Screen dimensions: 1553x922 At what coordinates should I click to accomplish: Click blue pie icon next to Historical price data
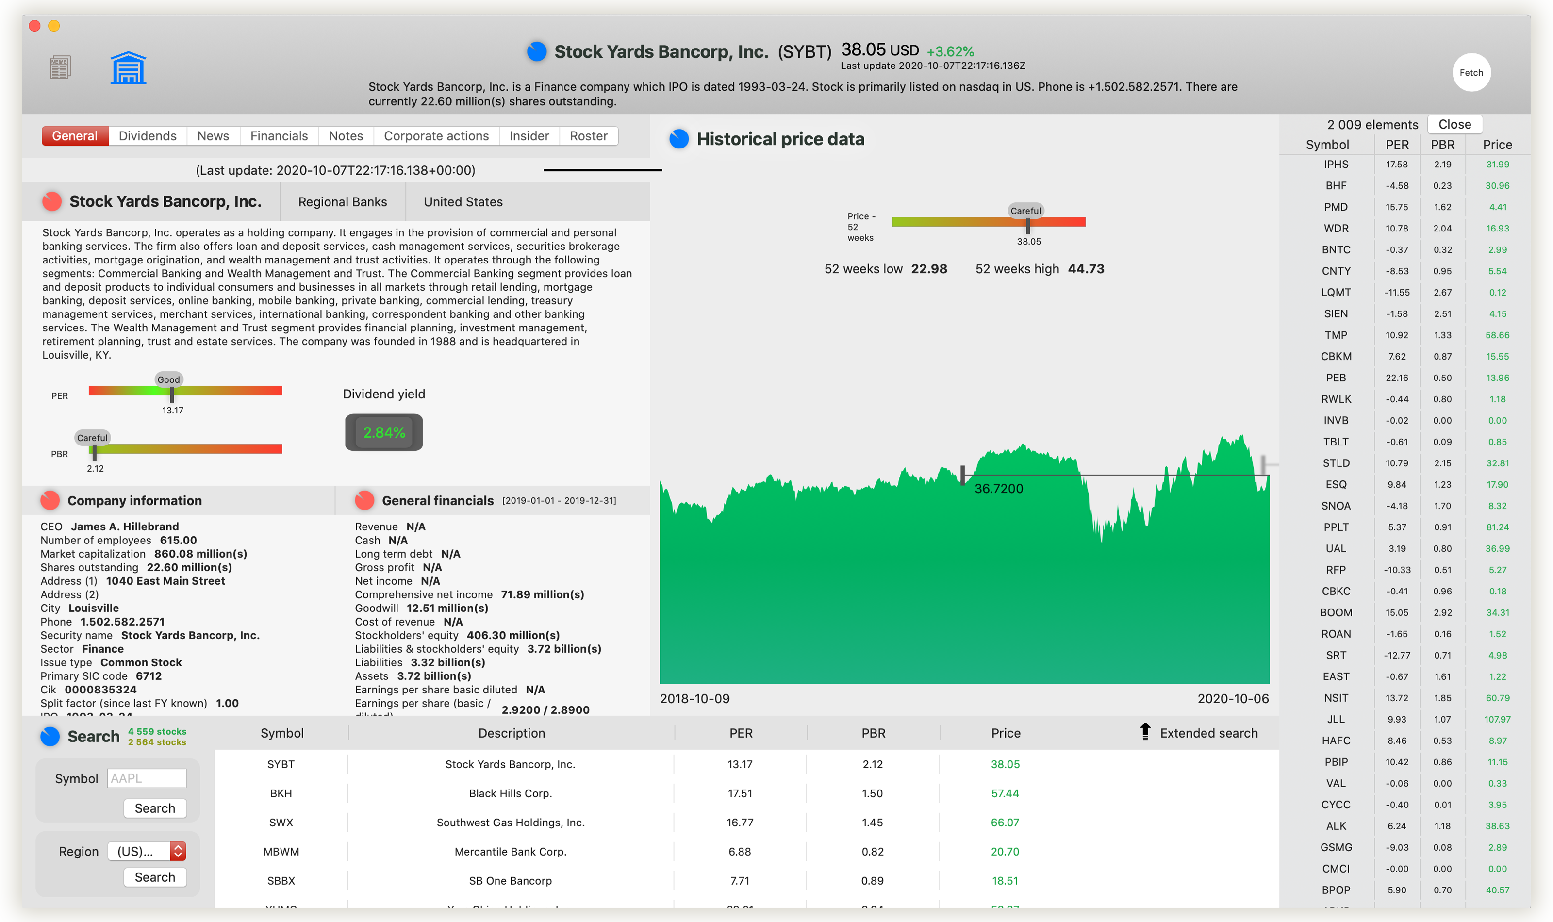pyautogui.click(x=679, y=139)
